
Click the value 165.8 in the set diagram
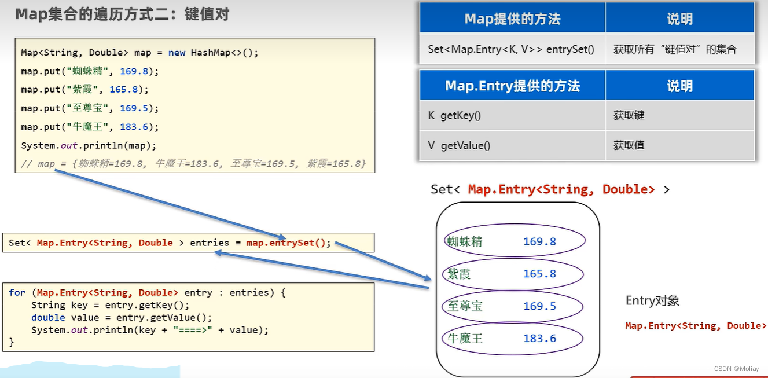[539, 274]
